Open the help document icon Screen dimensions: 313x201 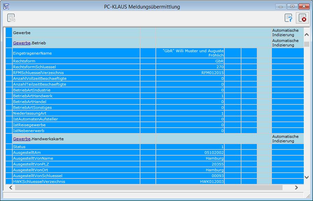tap(288, 18)
